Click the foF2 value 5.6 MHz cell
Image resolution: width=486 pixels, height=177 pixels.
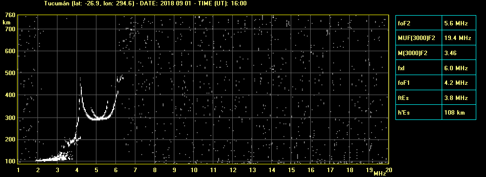[x=459, y=23]
